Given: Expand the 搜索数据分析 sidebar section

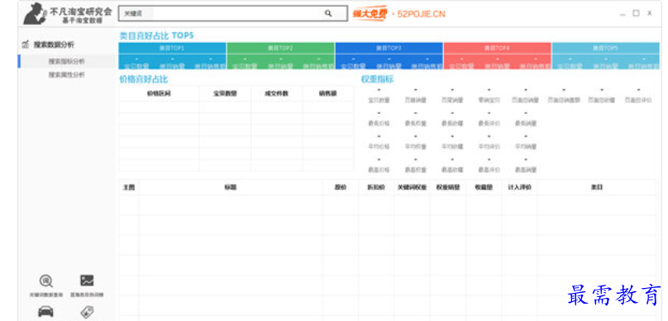Looking at the screenshot, I should (54, 45).
